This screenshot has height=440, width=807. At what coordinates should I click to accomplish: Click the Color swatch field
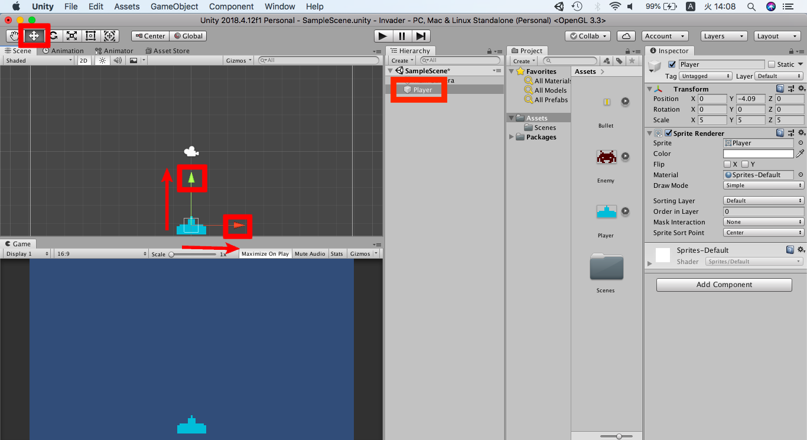point(759,154)
